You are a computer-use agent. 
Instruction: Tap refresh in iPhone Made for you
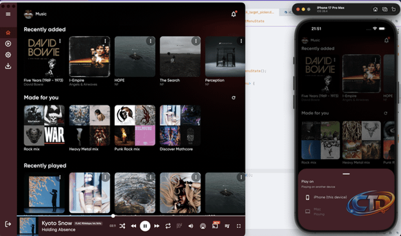click(386, 113)
